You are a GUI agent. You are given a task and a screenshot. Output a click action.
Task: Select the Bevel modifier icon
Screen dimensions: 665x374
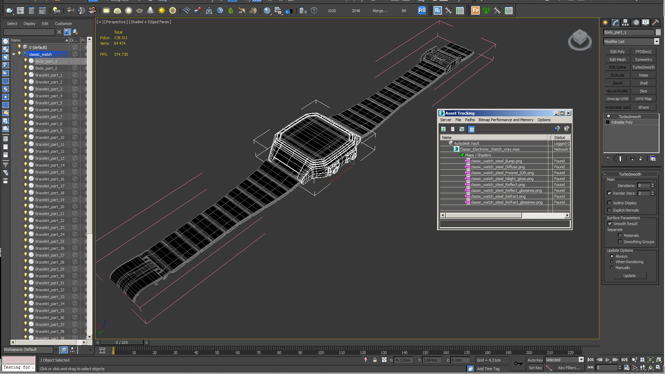pyautogui.click(x=618, y=83)
